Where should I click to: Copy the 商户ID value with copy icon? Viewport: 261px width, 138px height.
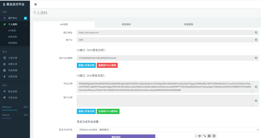(x=256, y=40)
